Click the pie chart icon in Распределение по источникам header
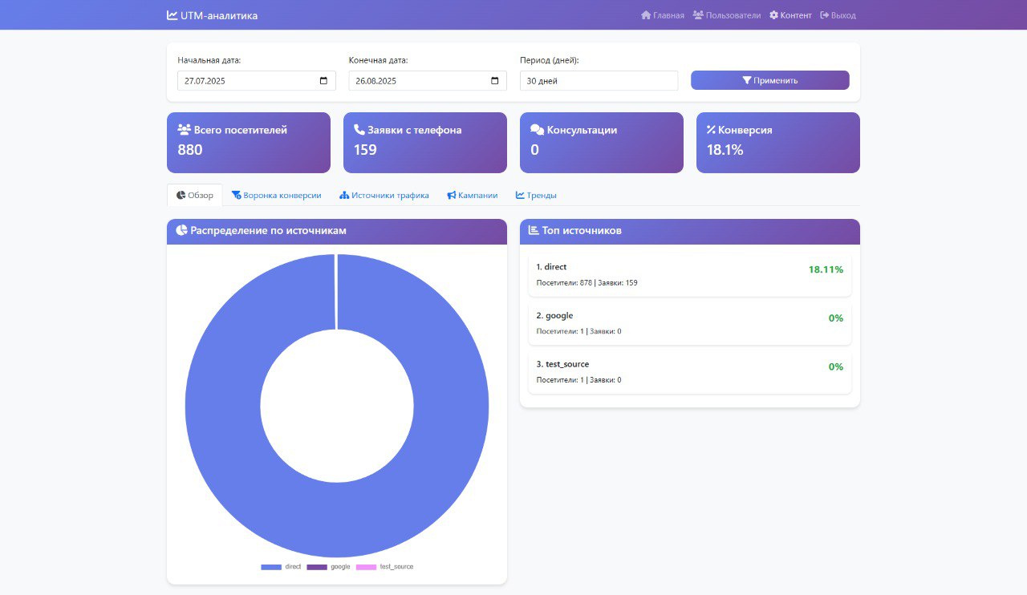The height and width of the screenshot is (595, 1027). 181,231
